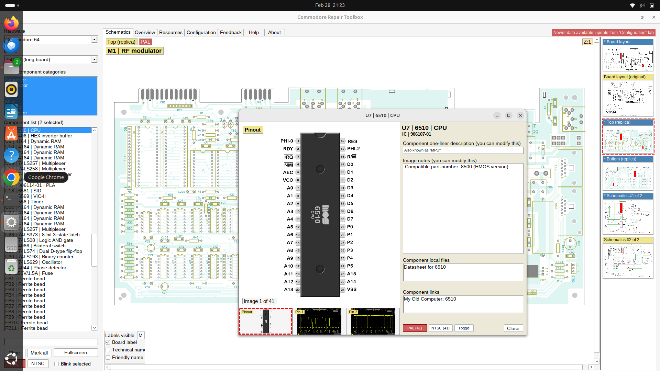
Task: Launch Thunderbird mail from dock
Action: click(11, 45)
